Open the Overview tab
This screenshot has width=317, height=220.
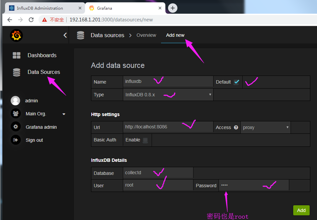click(x=146, y=35)
